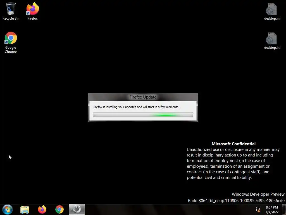Launch Firefox from the taskbar
286x215 pixels.
42,209
